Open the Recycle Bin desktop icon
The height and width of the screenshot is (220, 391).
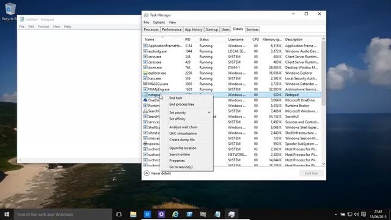tap(10, 11)
